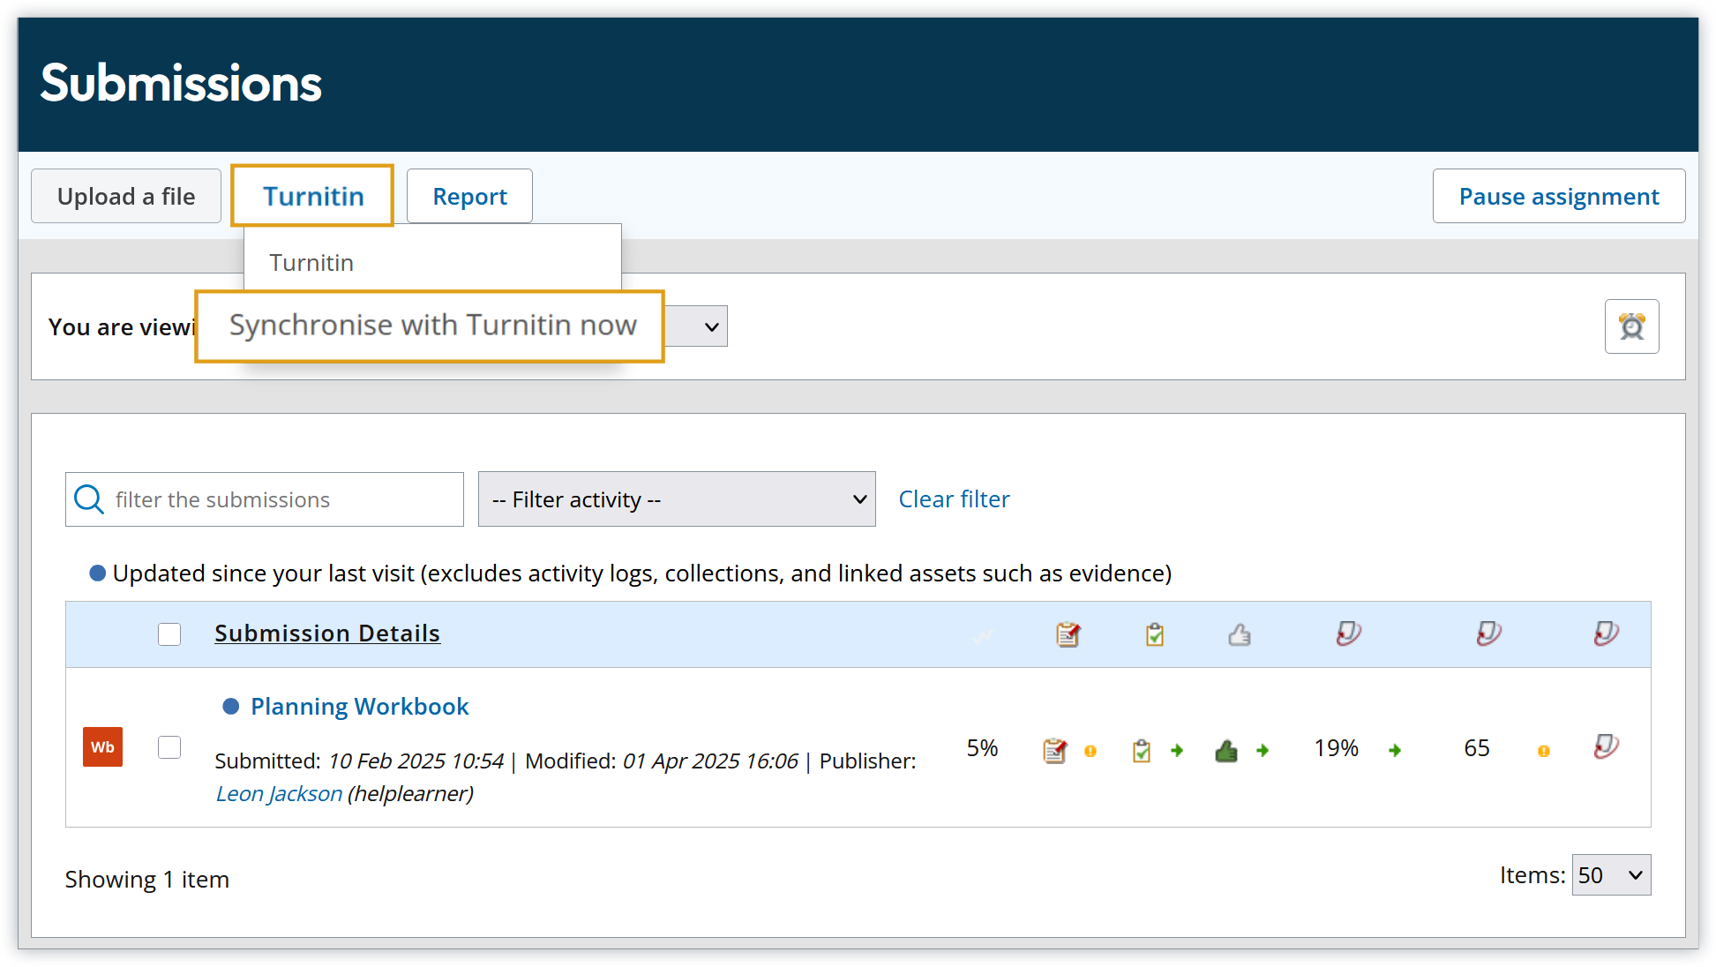The height and width of the screenshot is (967, 1716).
Task: Click the Pause assignment button
Action: point(1558,196)
